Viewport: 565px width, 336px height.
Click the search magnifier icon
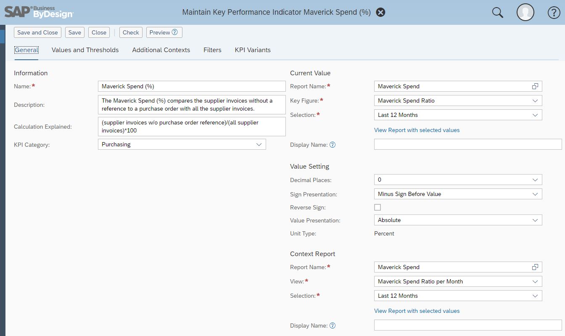click(x=497, y=13)
